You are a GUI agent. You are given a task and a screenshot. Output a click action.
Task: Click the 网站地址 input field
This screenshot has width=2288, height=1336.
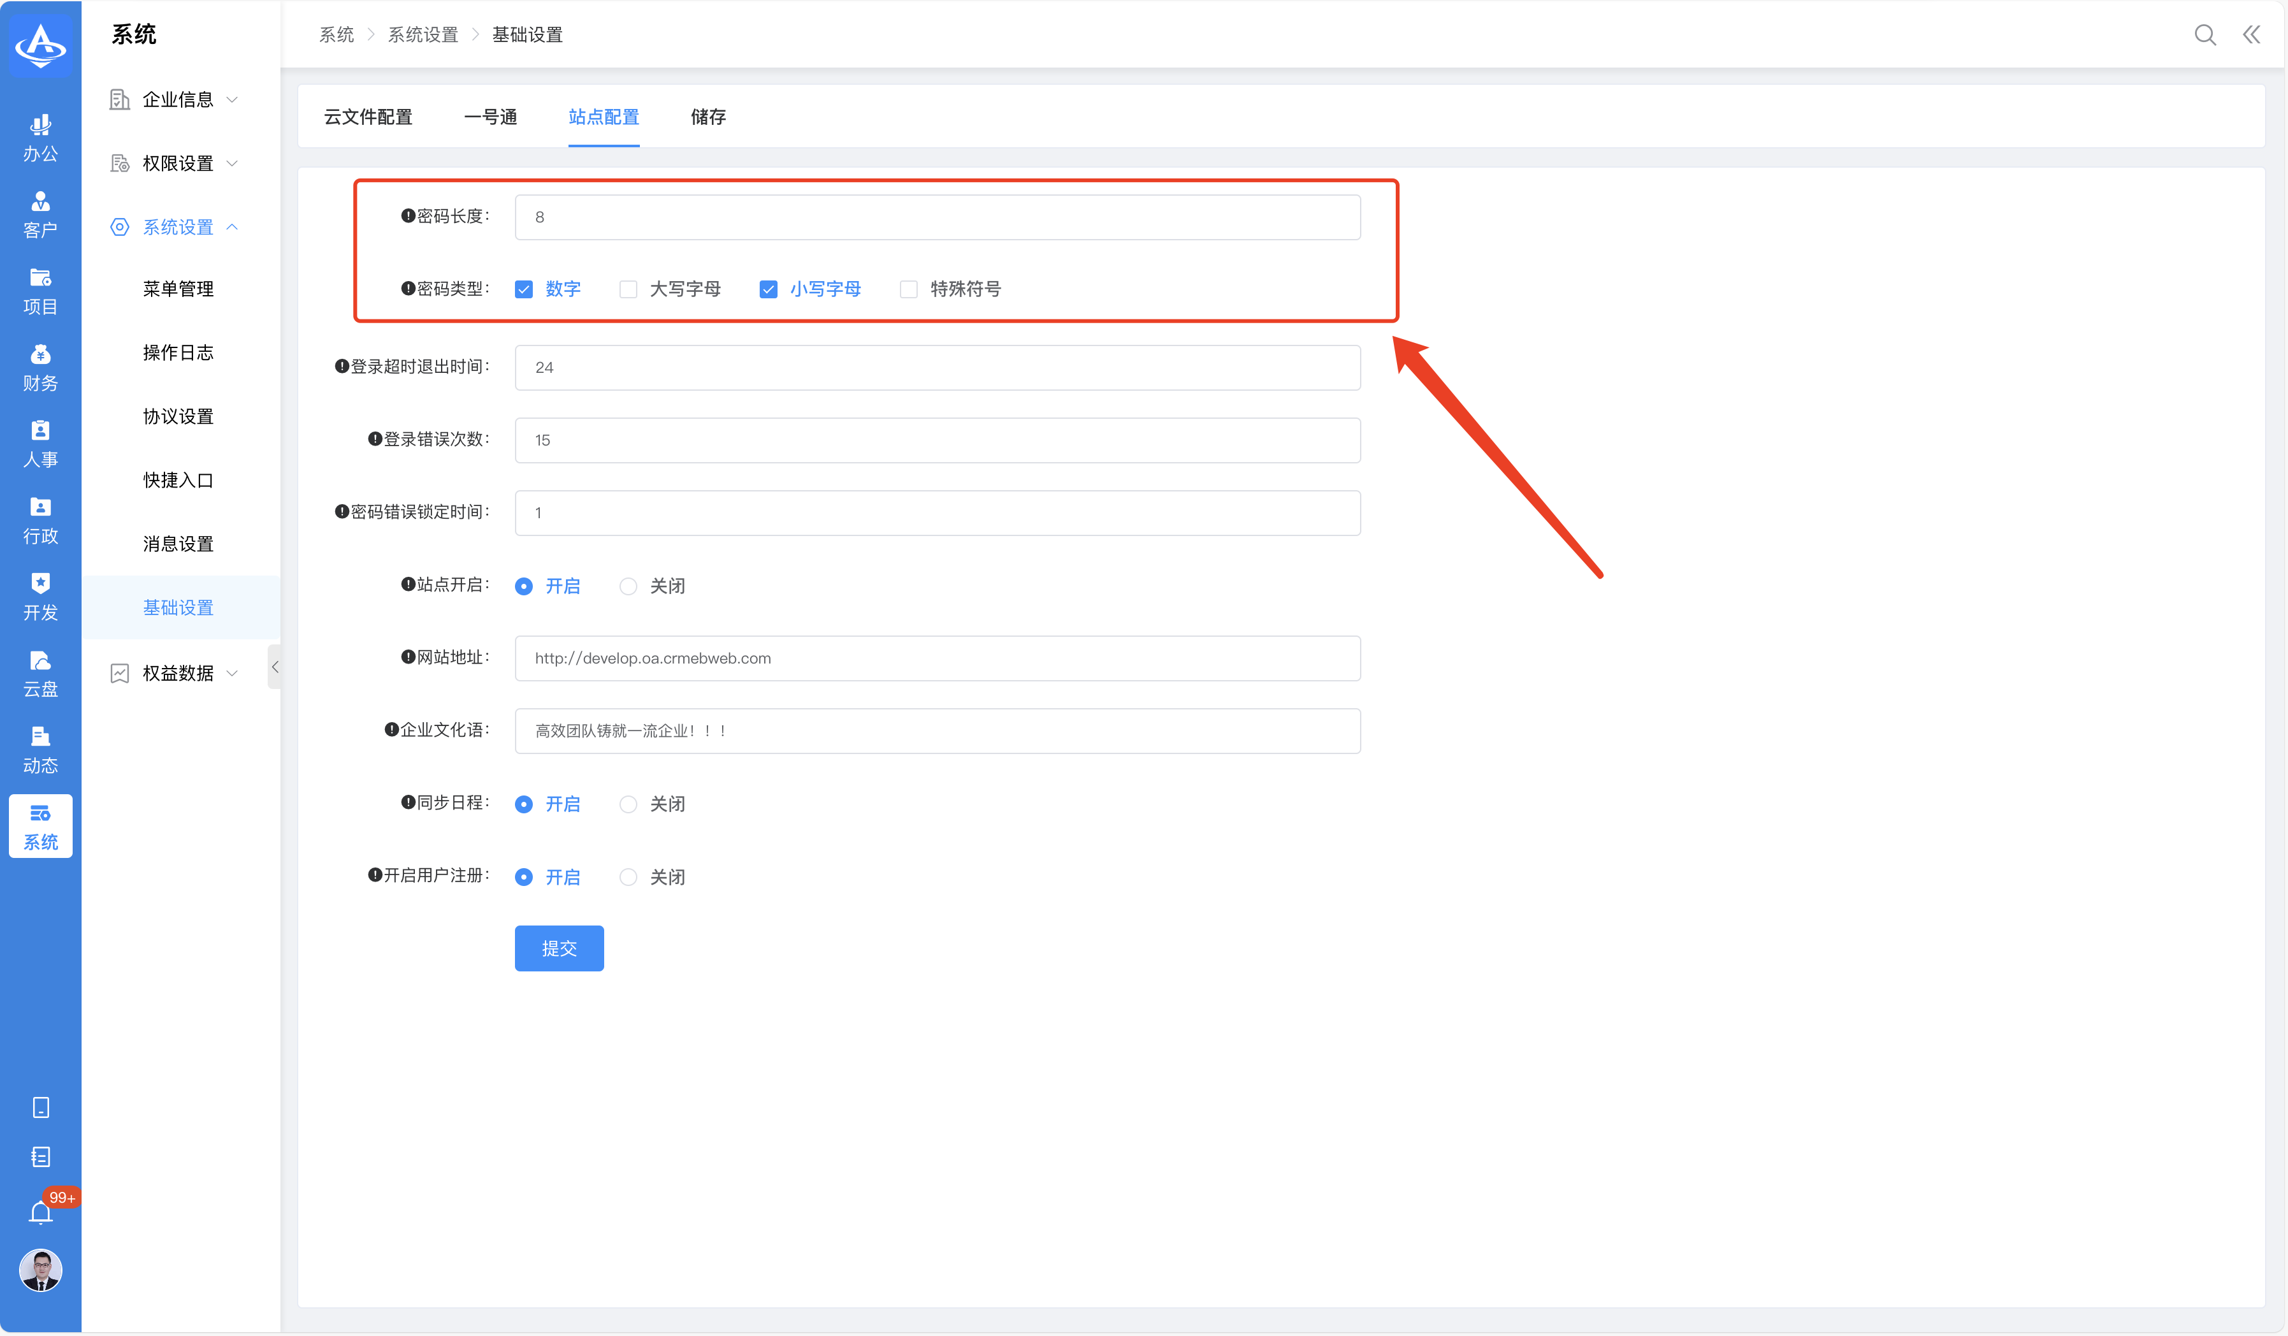pos(936,658)
